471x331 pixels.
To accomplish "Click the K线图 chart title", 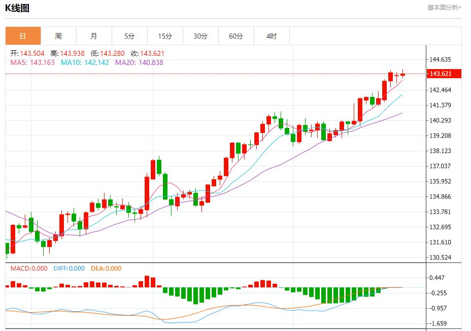I will (17, 7).
